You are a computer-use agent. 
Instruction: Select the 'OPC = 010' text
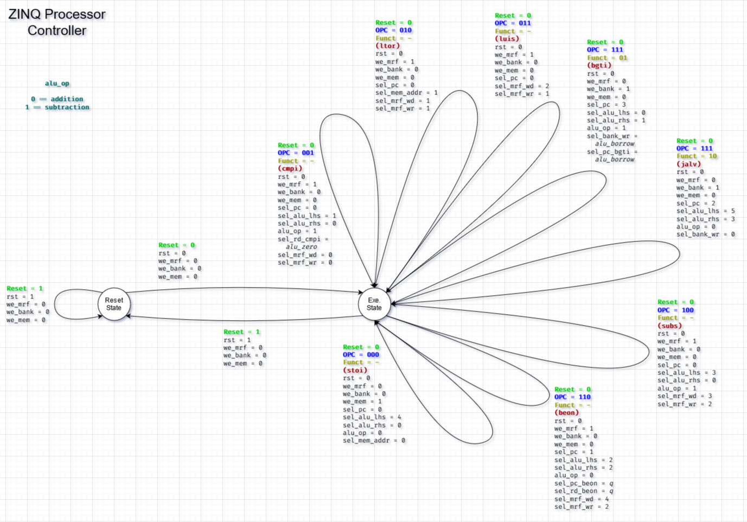click(x=393, y=30)
